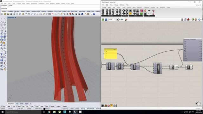The height and width of the screenshot is (114, 203).
Task: Toggle Osnap in Rhino status bar
Action: pyautogui.click(x=83, y=109)
